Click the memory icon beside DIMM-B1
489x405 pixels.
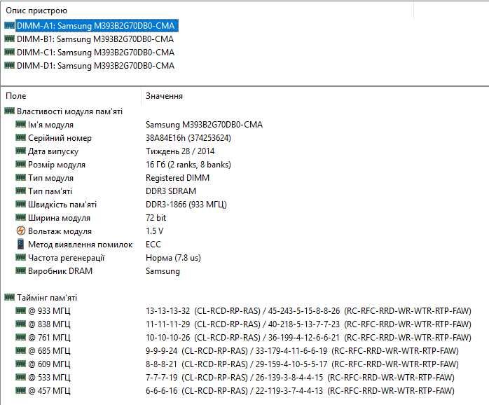click(x=9, y=39)
